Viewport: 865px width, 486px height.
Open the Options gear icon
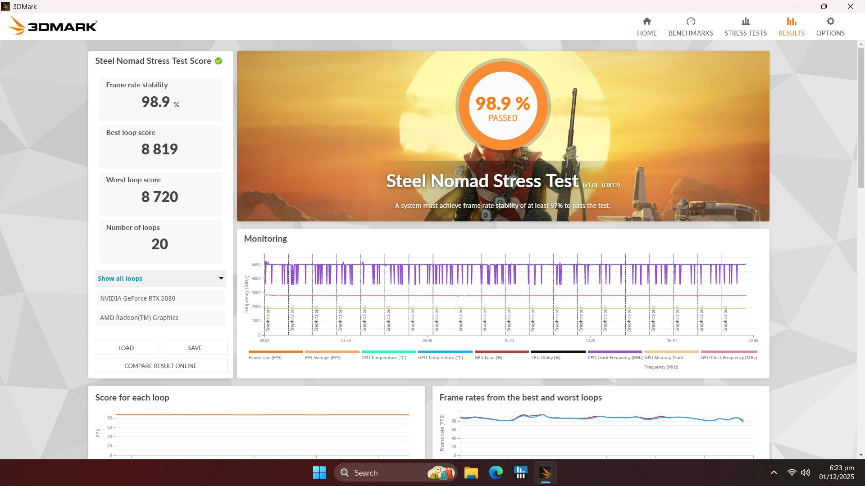830,22
